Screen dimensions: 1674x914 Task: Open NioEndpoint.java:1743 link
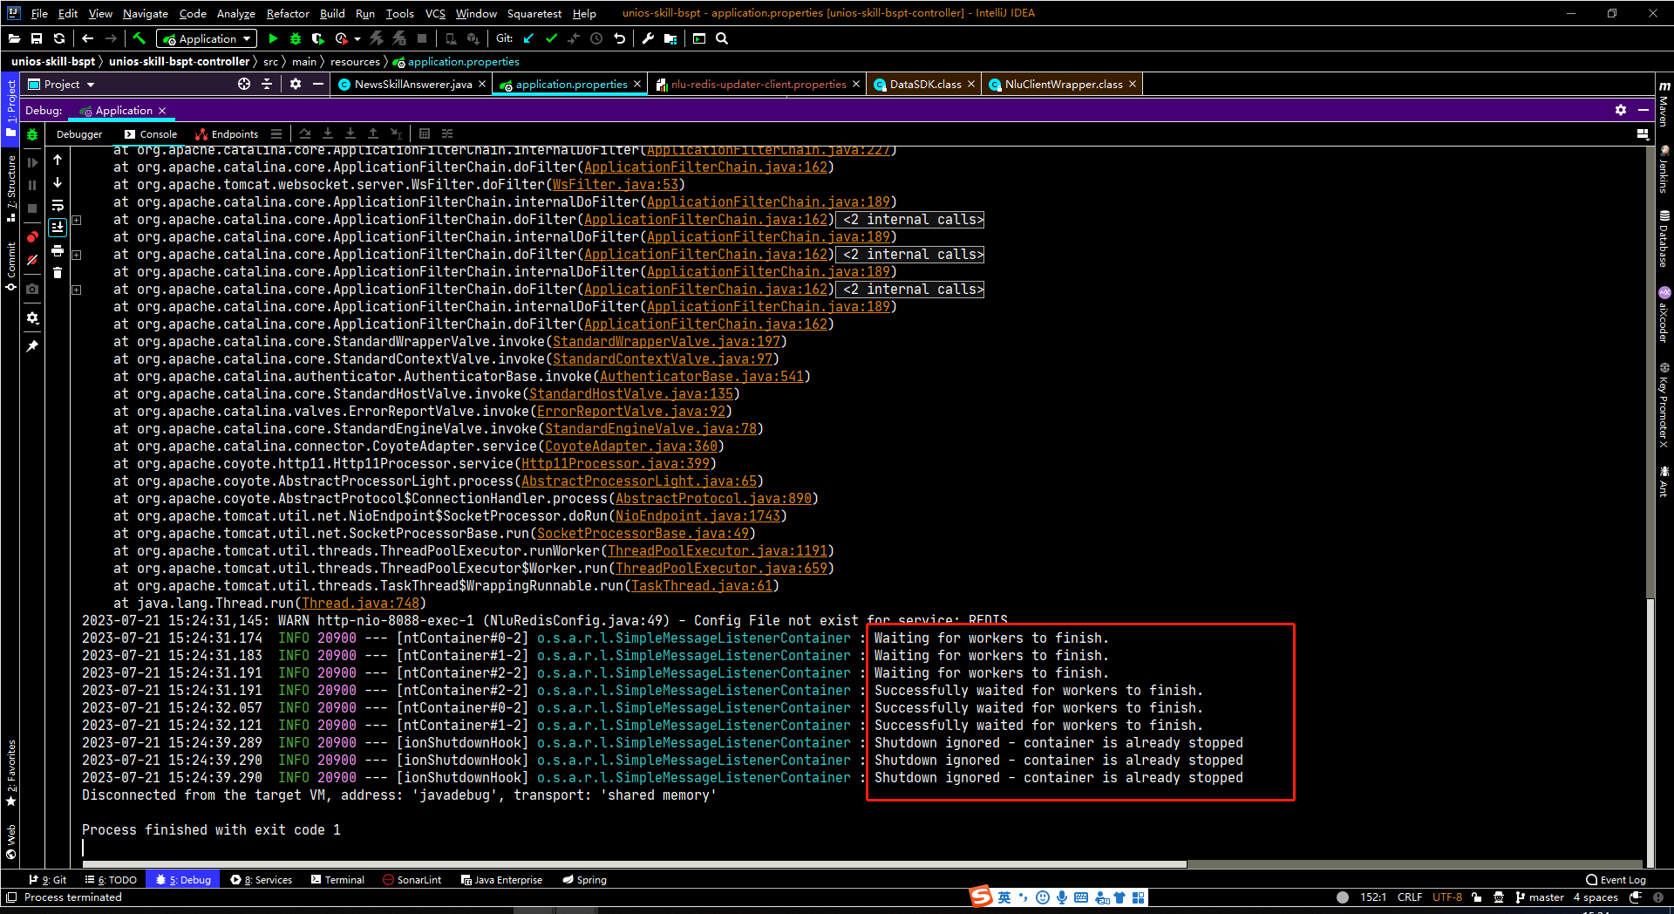[698, 516]
